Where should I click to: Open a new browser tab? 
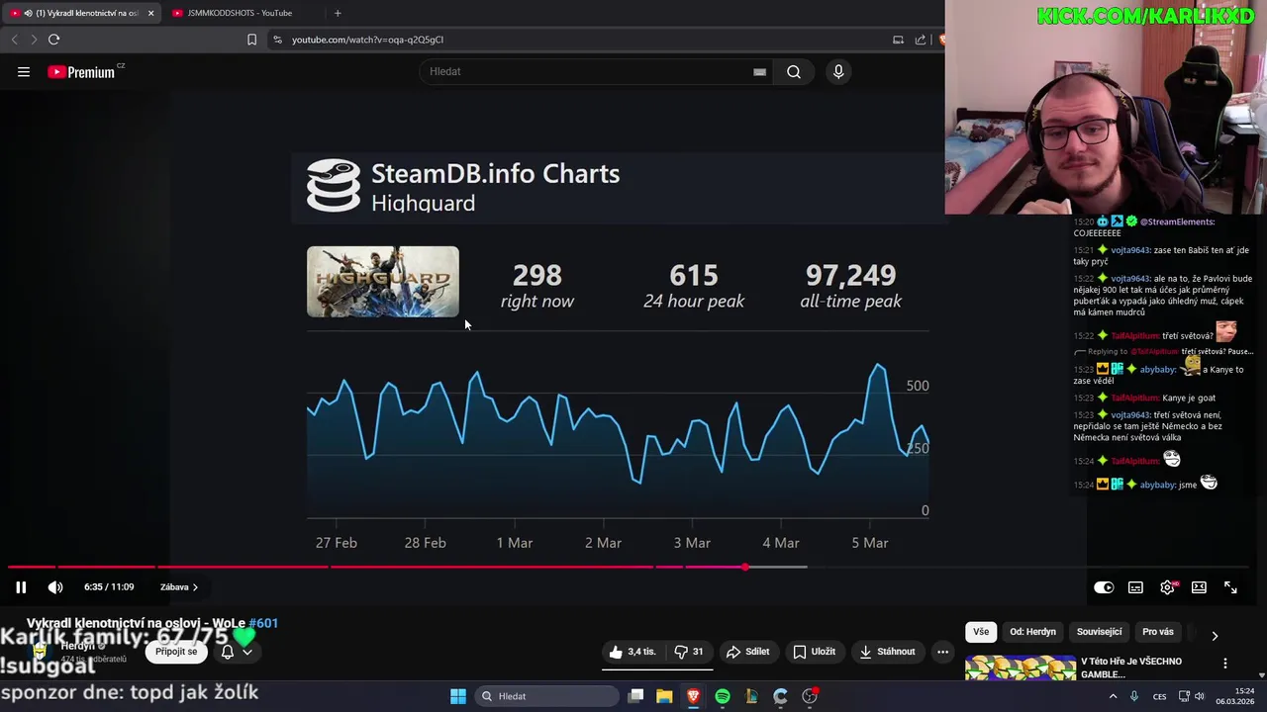point(338,13)
